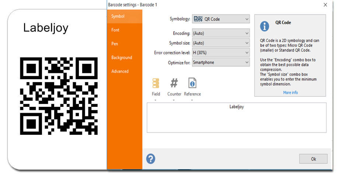Open the Symbology combo box
The image size is (341, 175).
(x=221, y=19)
